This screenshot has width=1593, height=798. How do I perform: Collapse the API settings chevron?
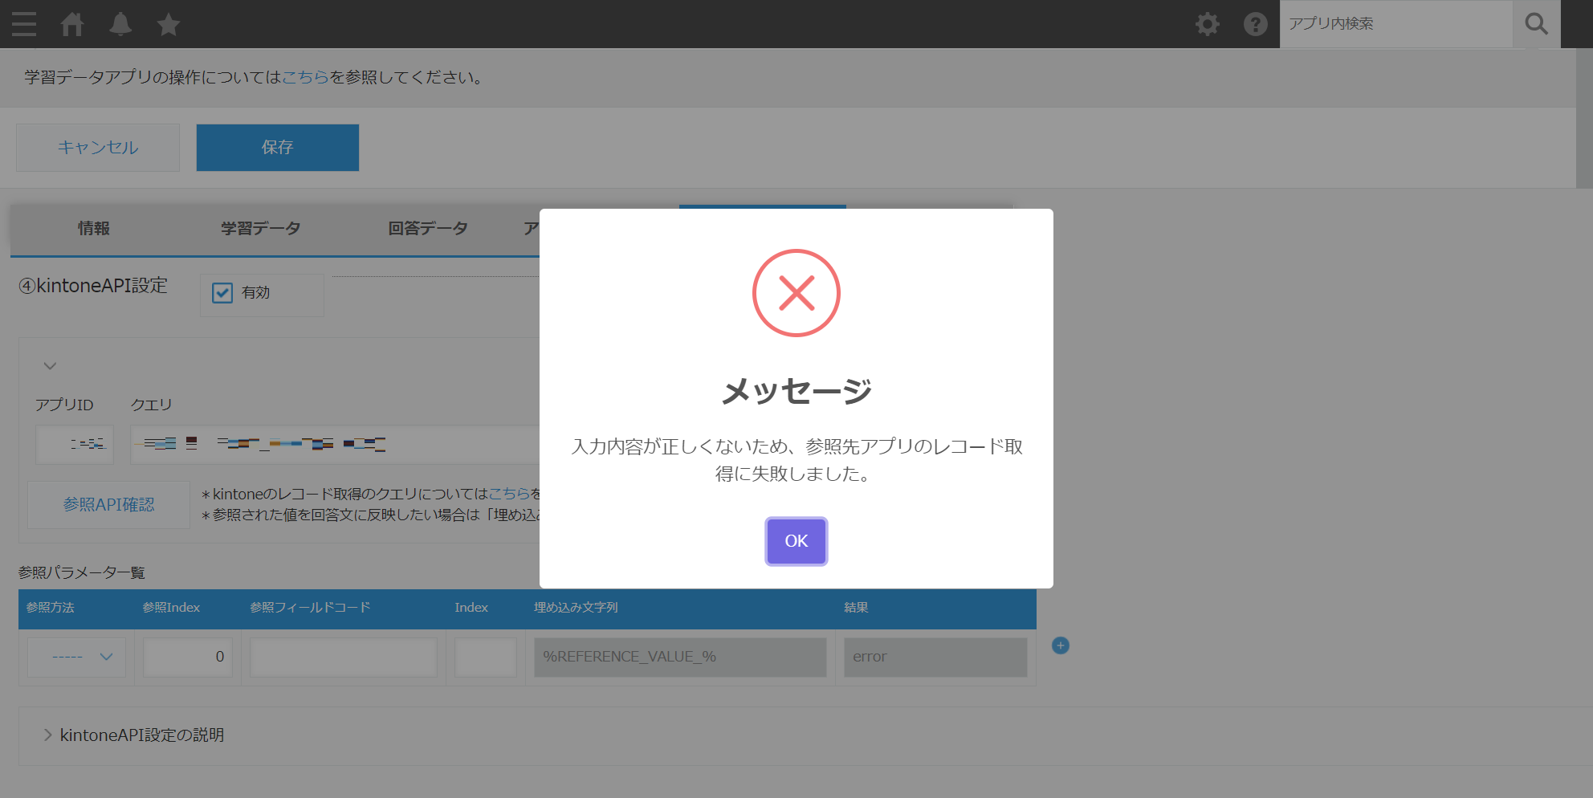click(50, 366)
